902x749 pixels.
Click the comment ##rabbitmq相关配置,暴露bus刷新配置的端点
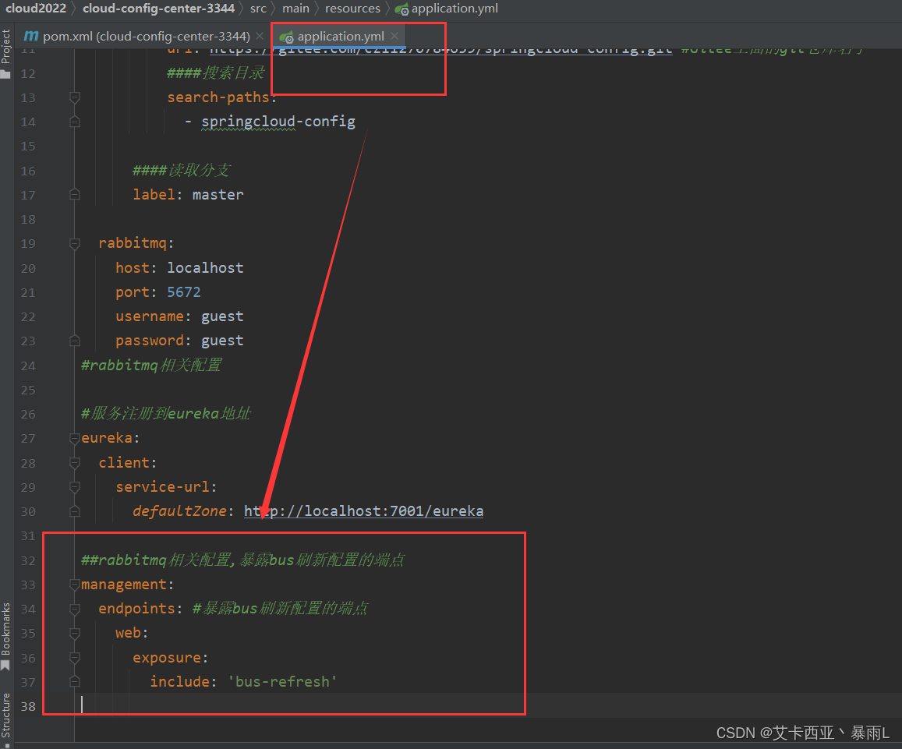[242, 560]
